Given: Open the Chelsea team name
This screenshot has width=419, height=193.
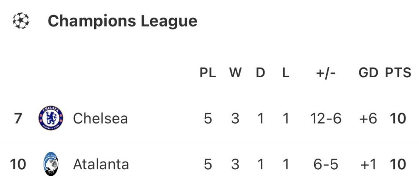Looking at the screenshot, I should coord(100,119).
